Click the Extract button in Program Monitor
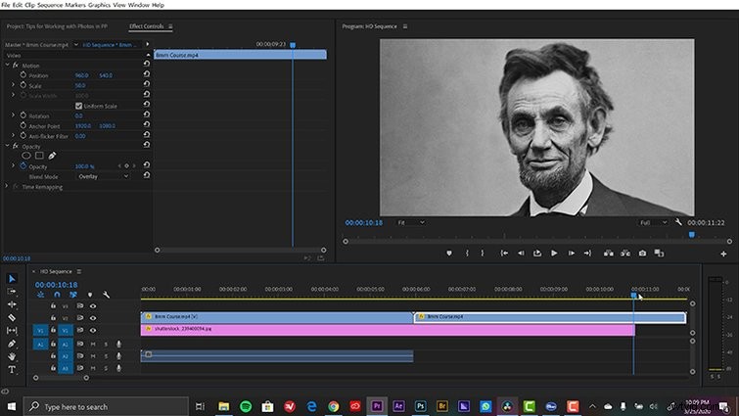Viewport: 739px width, 416px height. 624,253
